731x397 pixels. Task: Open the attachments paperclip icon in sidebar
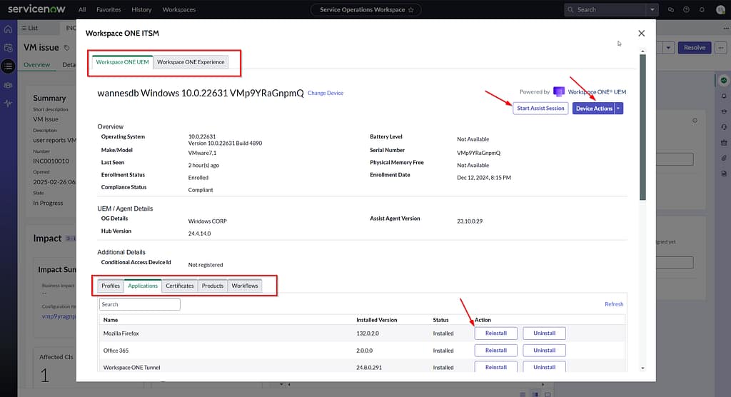724,158
